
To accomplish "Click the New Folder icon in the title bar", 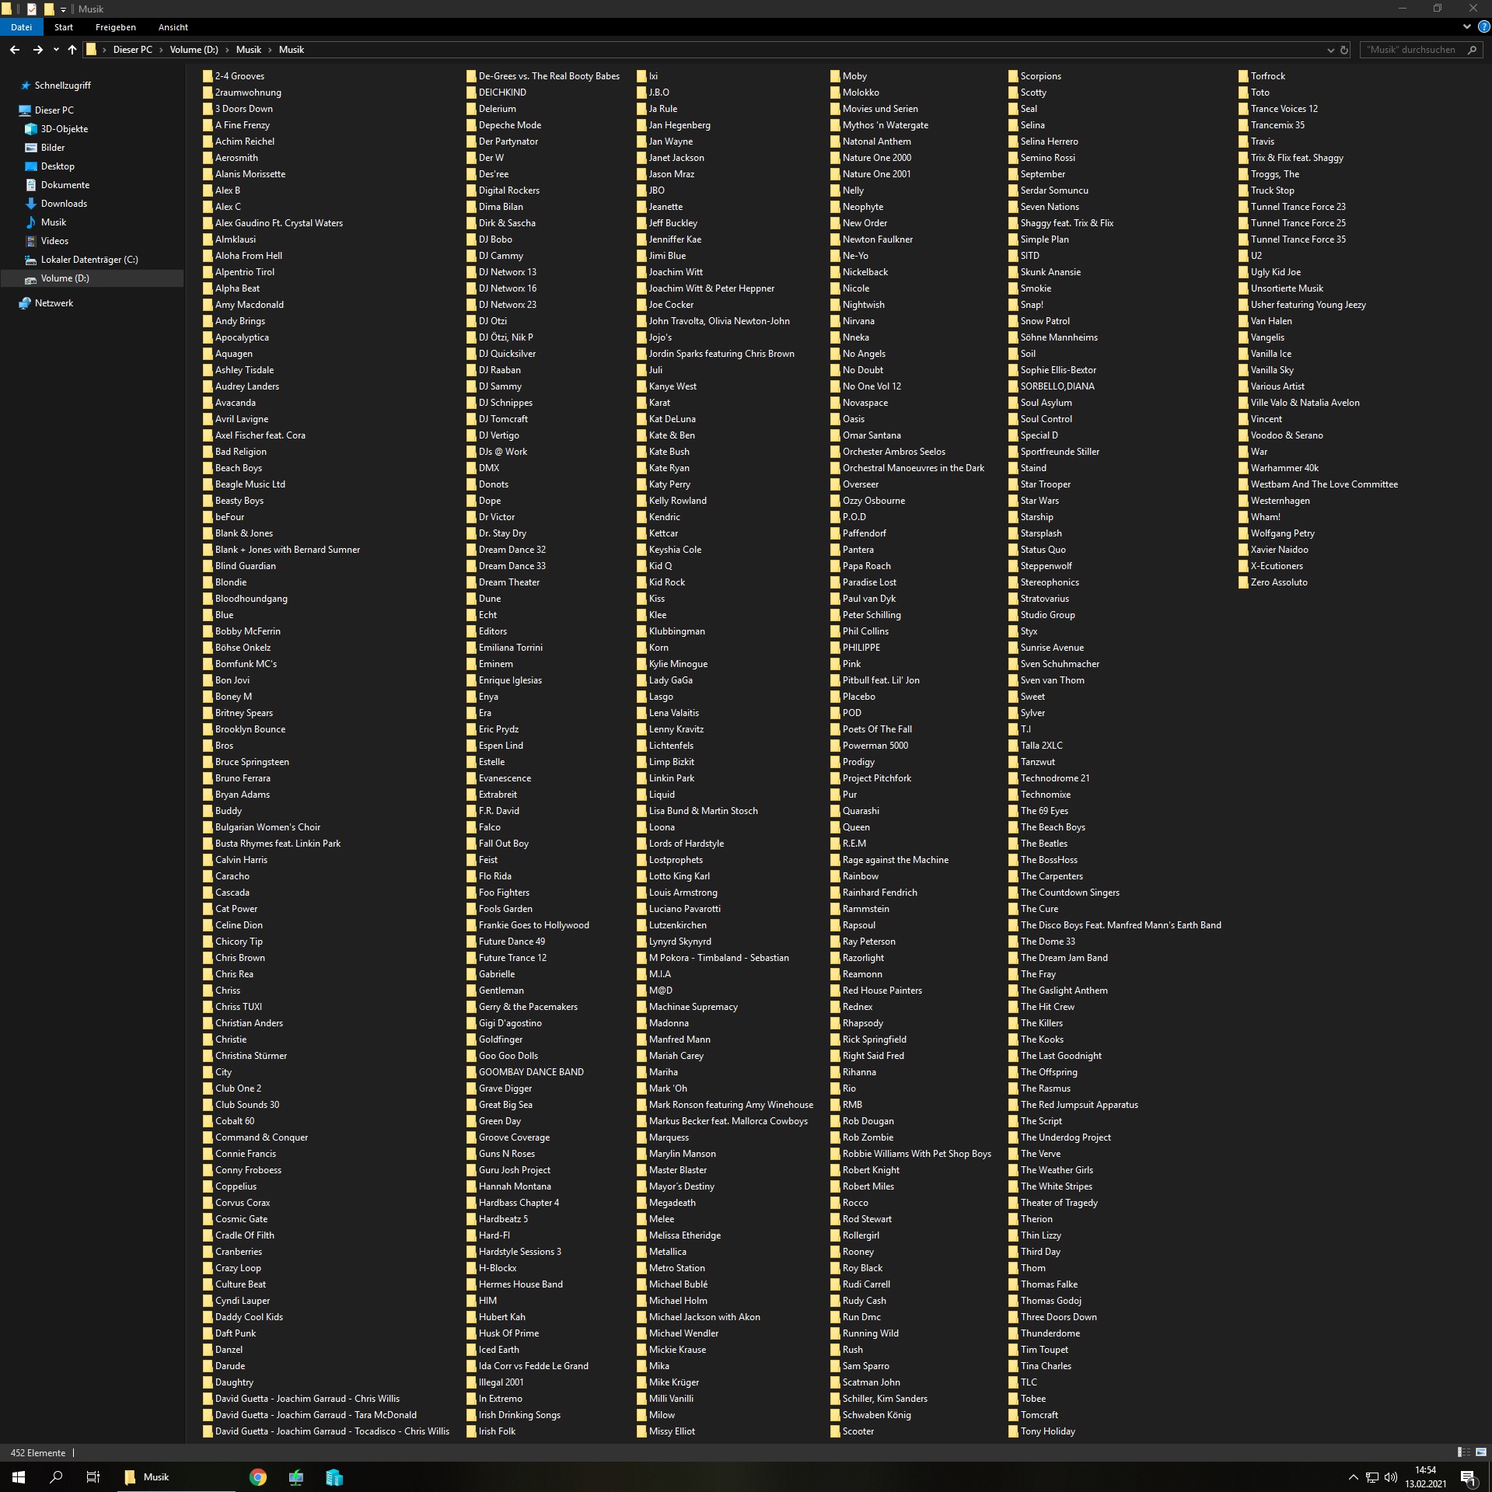I will pyautogui.click(x=48, y=9).
